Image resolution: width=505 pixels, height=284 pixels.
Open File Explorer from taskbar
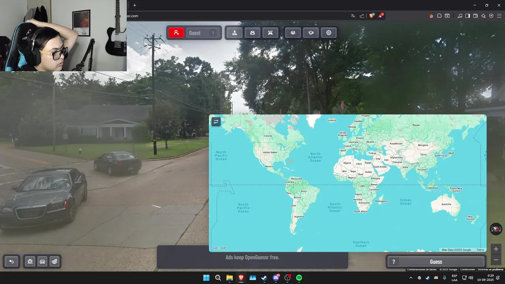[229, 278]
